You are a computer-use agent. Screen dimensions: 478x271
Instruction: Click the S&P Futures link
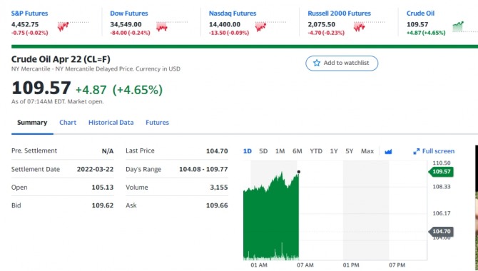29,14
